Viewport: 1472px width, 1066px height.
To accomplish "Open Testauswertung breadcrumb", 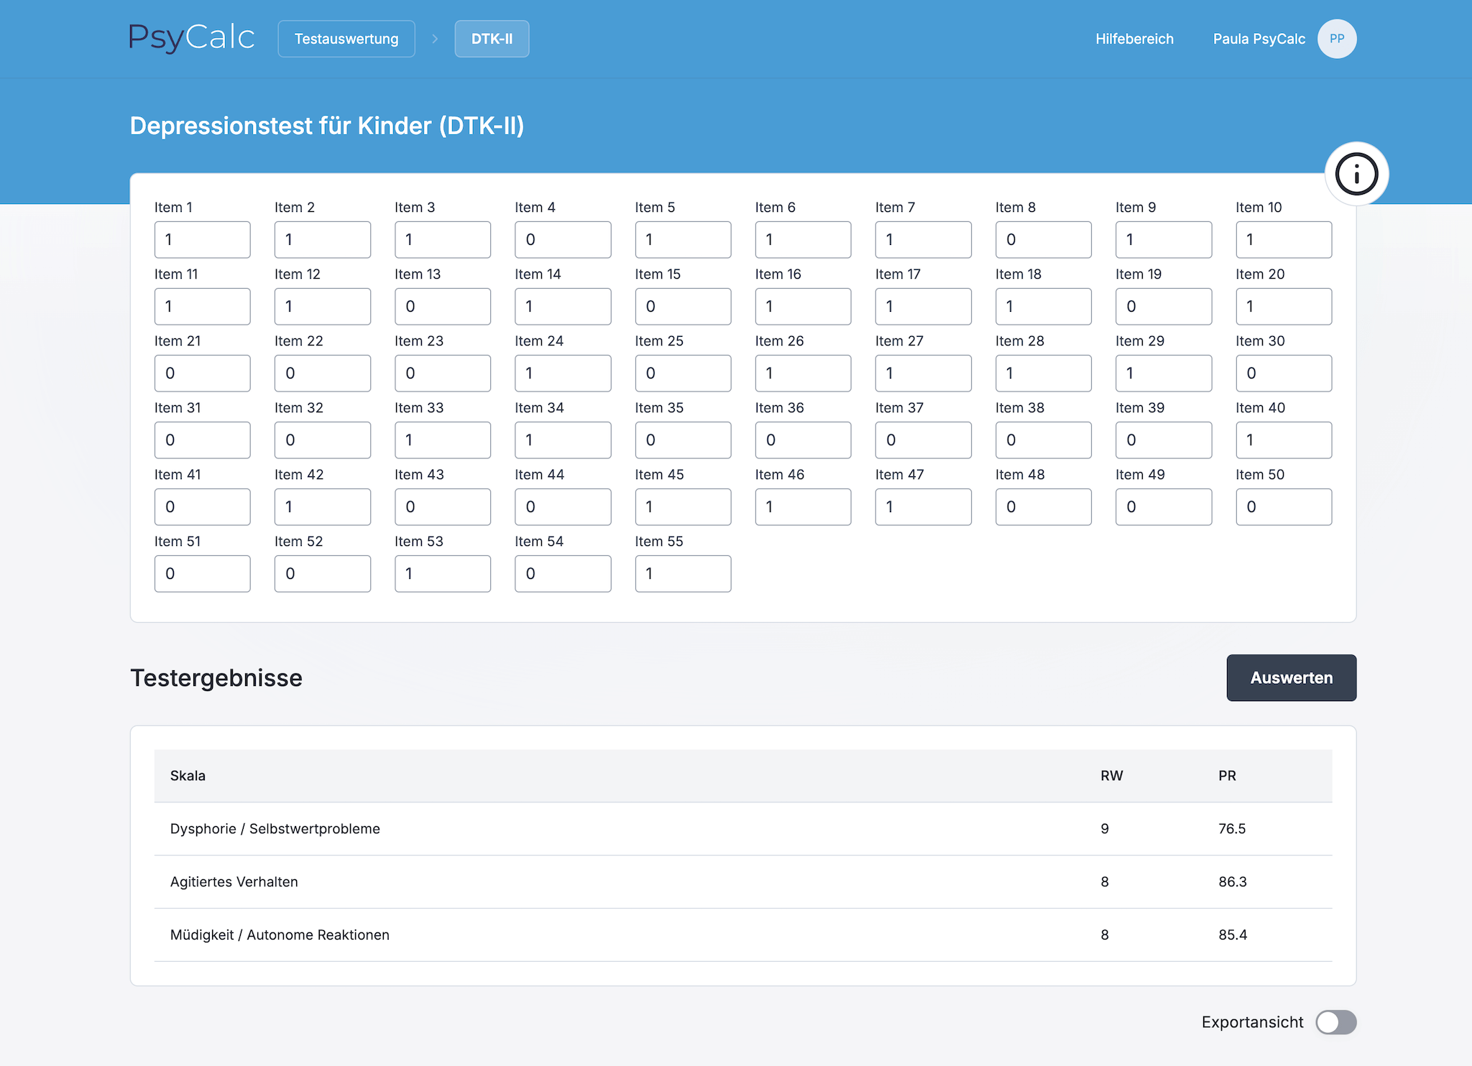I will coord(346,39).
